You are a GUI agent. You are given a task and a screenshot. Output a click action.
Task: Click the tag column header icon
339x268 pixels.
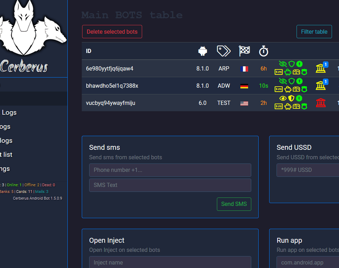[x=224, y=51]
